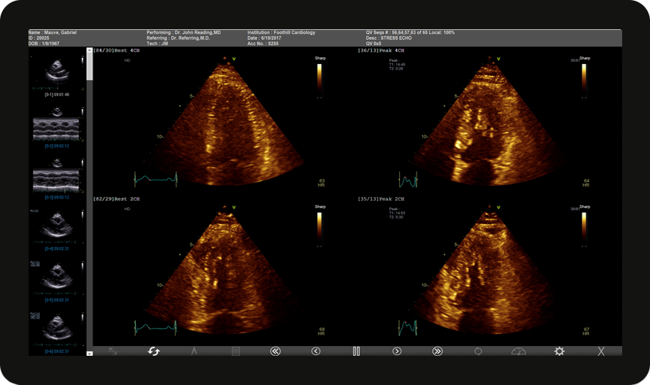The width and height of the screenshot is (650, 385).
Task: Click the circular target icon in toolbar
Action: 478,352
